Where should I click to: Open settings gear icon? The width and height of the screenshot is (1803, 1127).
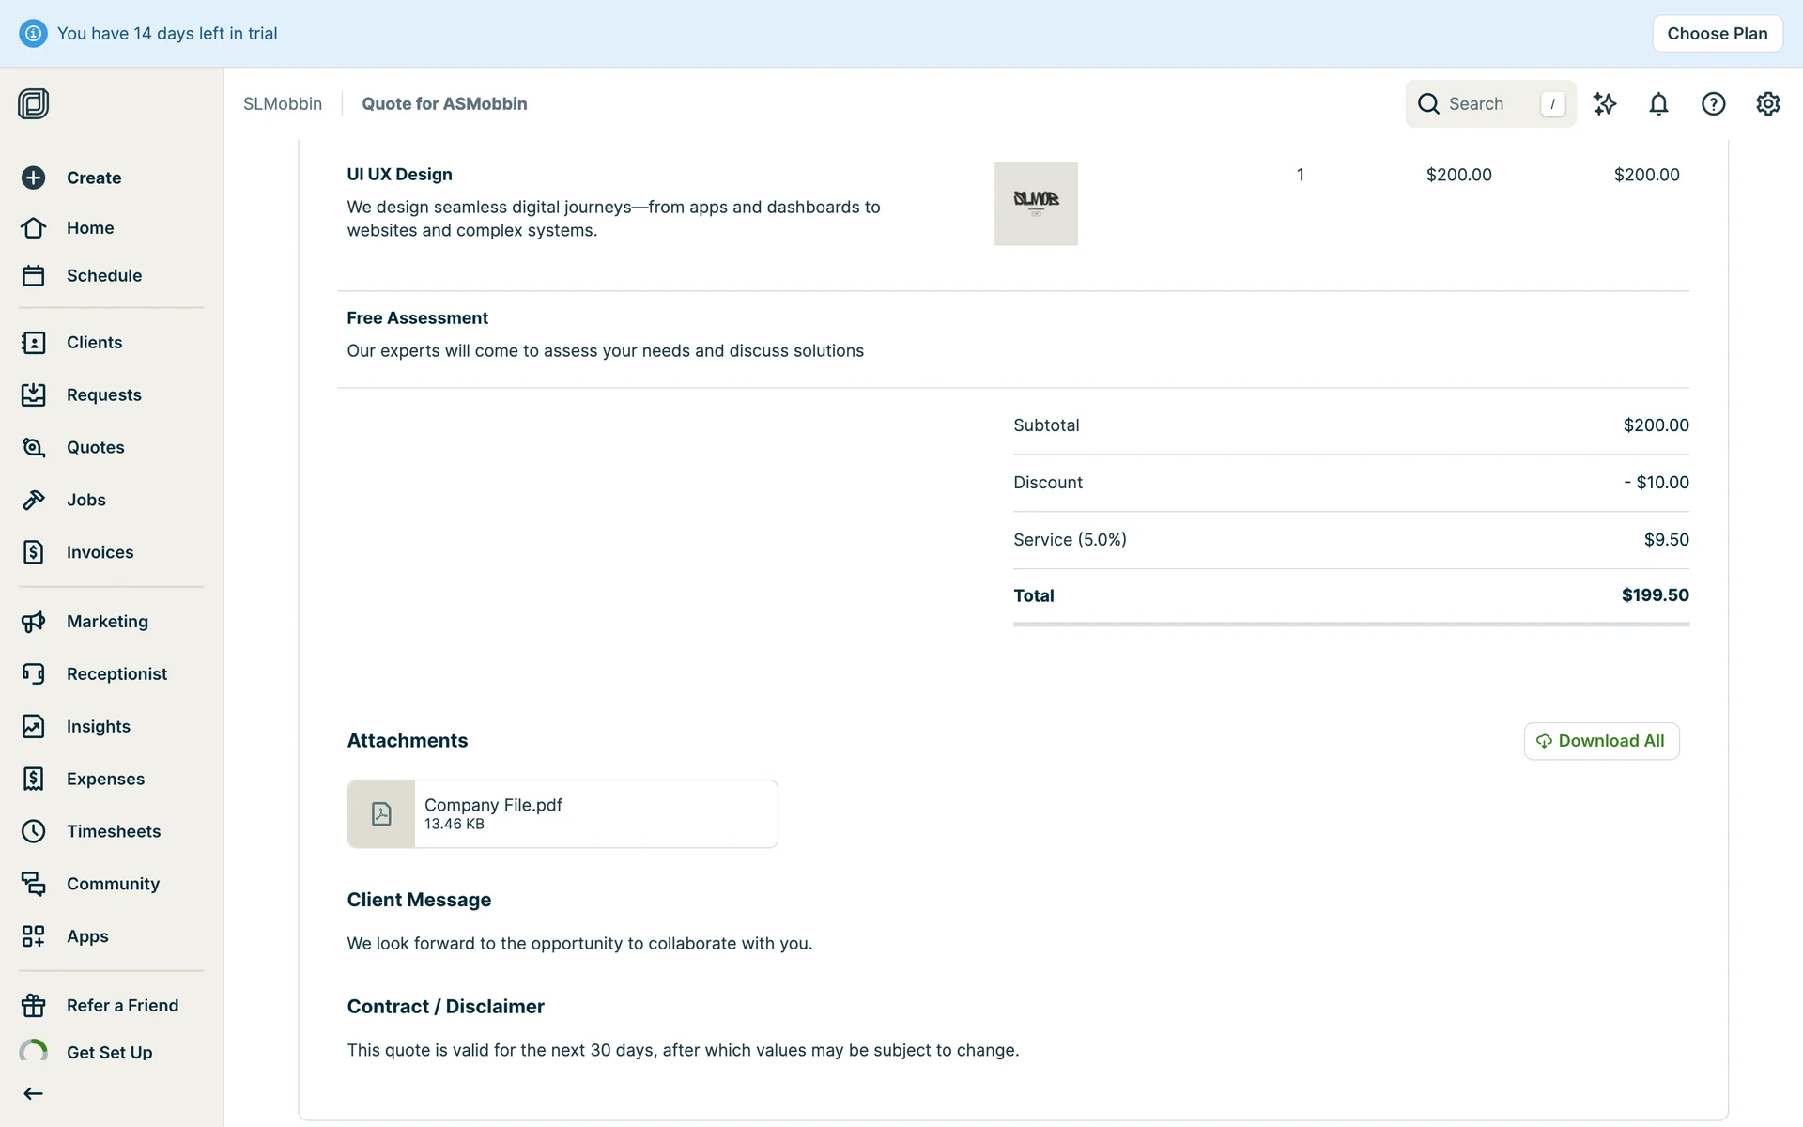(1767, 103)
